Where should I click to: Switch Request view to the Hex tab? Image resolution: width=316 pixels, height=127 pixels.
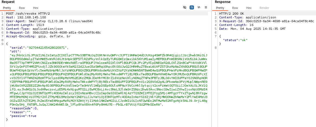[36, 8]
